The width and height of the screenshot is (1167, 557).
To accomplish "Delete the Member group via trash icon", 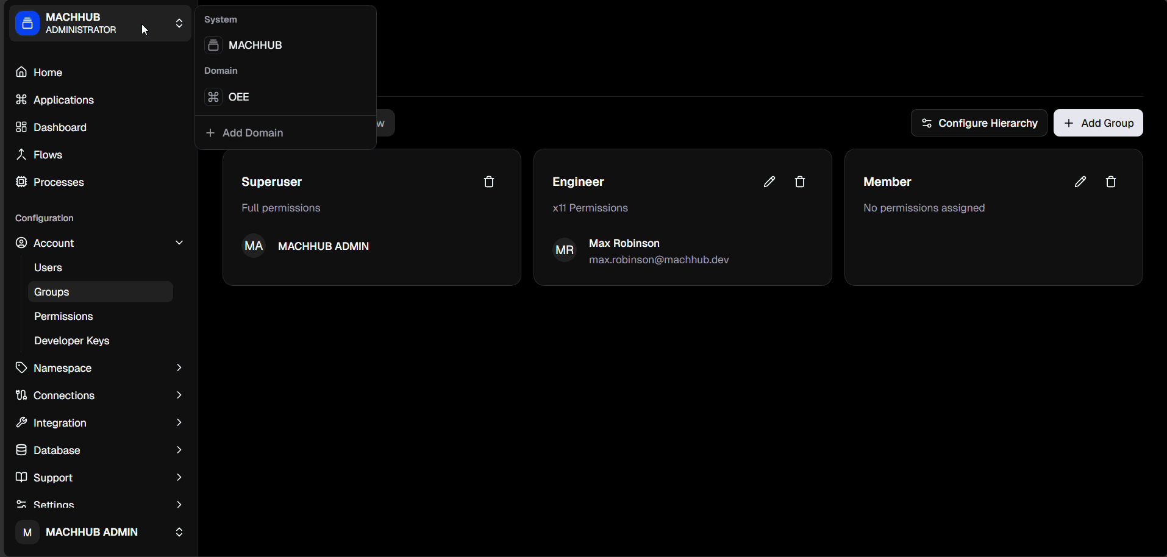I will pyautogui.click(x=1111, y=182).
